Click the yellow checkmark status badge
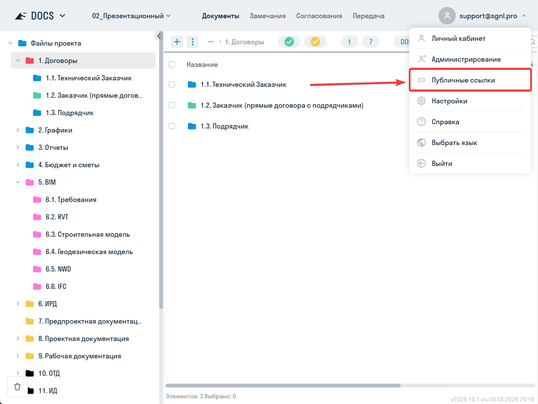This screenshot has height=404, width=538. click(315, 42)
